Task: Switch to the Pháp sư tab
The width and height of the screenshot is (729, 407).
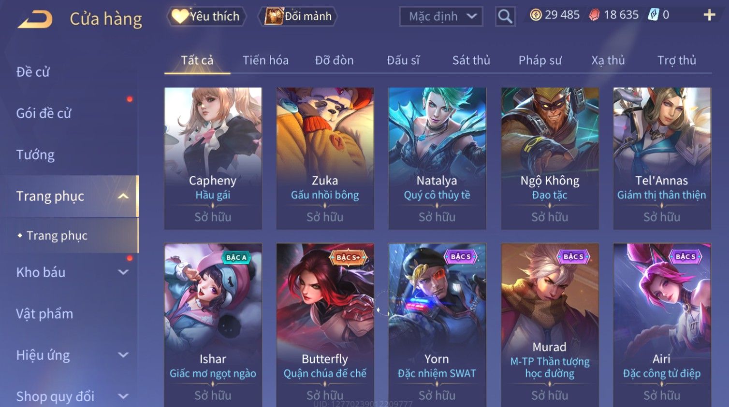Action: [540, 60]
